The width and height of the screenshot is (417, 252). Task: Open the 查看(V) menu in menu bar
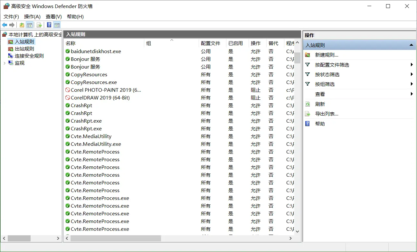coord(54,17)
